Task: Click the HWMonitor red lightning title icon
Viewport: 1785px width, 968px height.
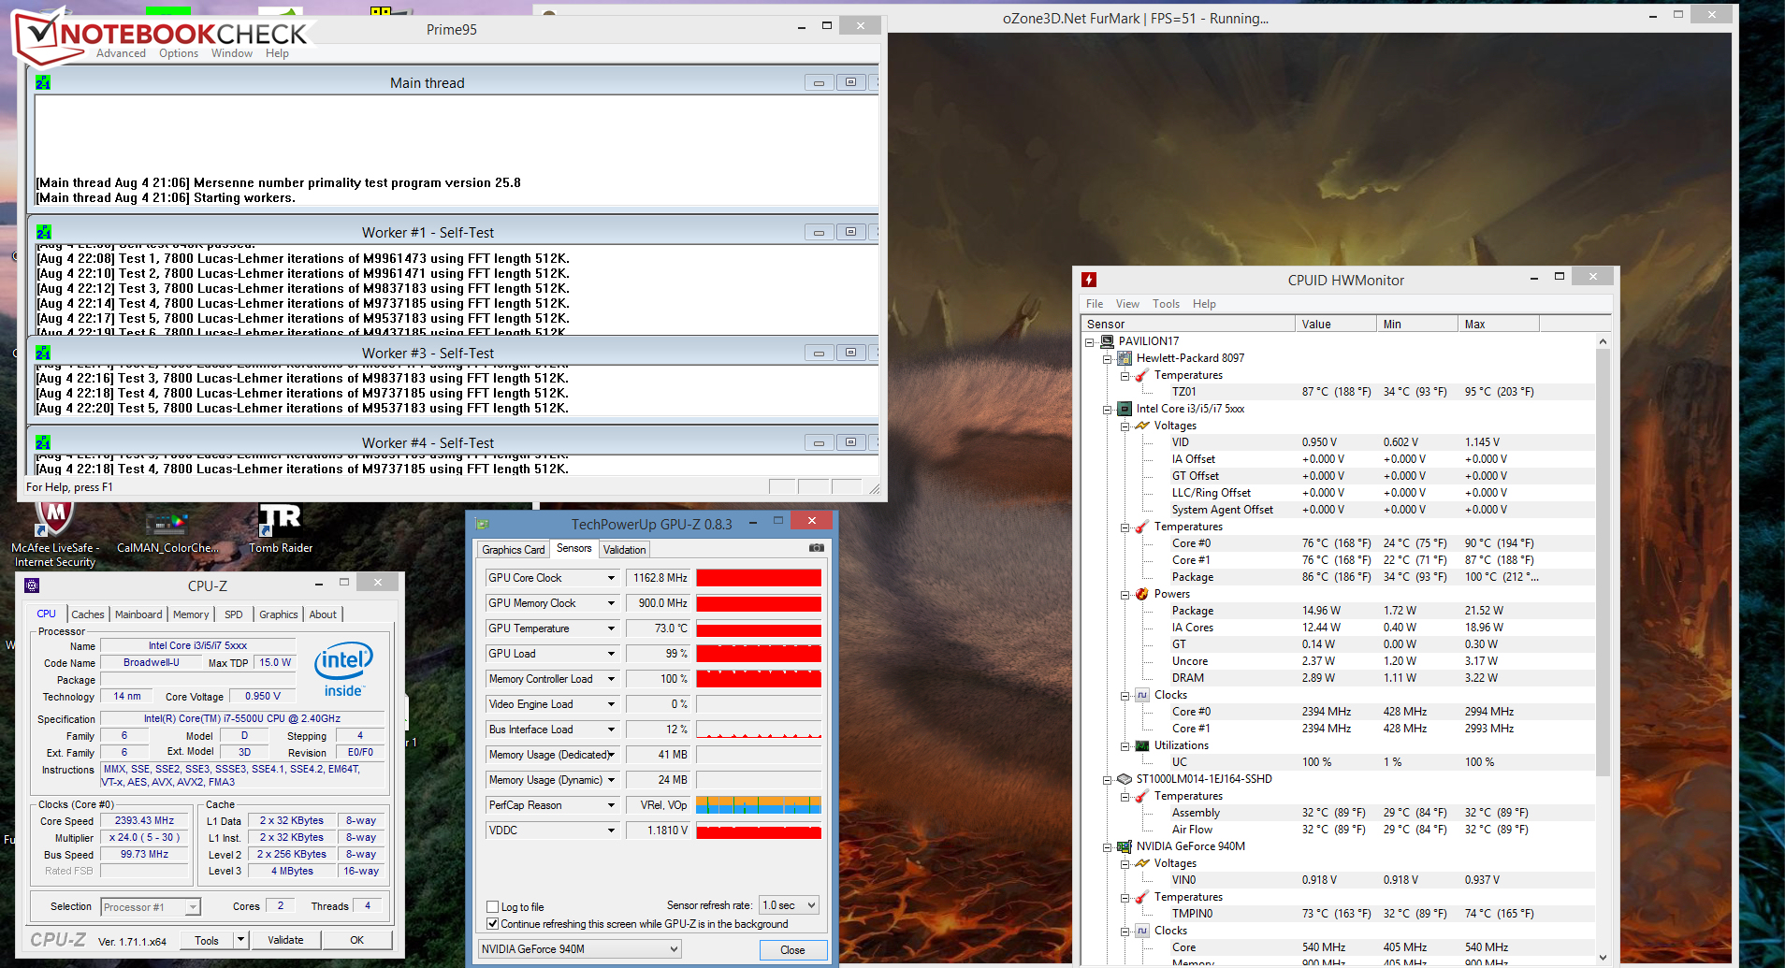Action: coord(1089,280)
